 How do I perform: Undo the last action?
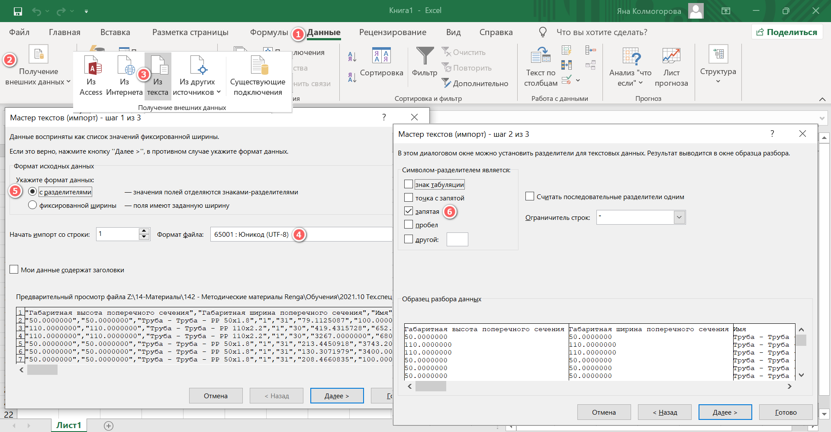coord(36,11)
